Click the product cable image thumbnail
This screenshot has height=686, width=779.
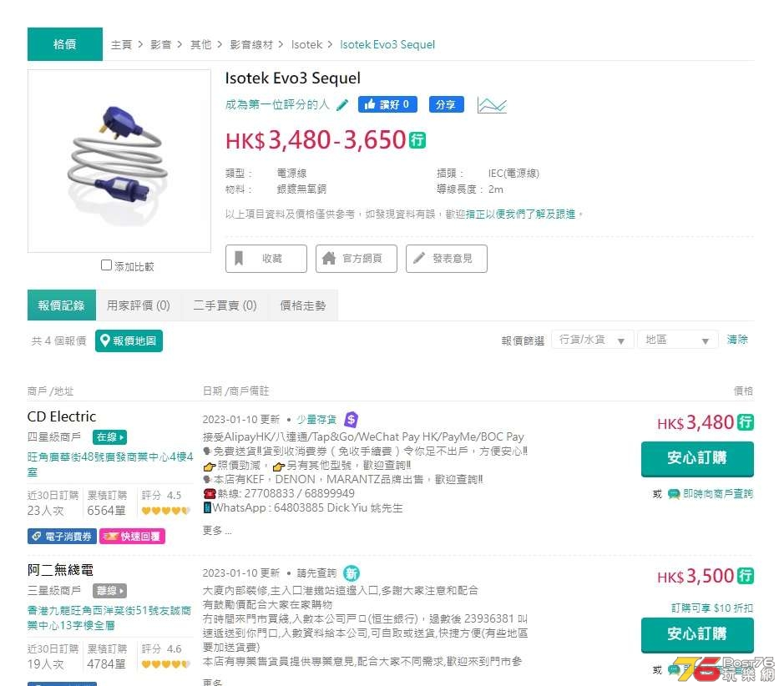coord(119,161)
